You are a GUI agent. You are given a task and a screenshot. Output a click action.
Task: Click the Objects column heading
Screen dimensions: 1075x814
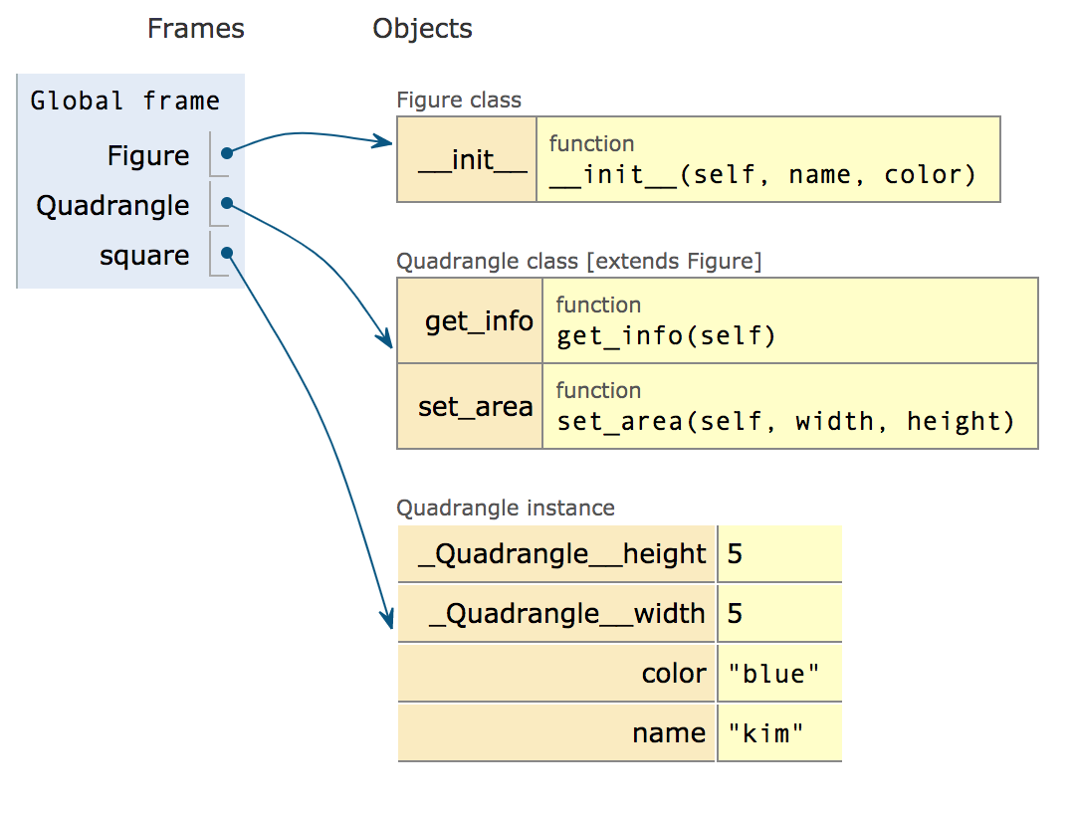pyautogui.click(x=422, y=29)
